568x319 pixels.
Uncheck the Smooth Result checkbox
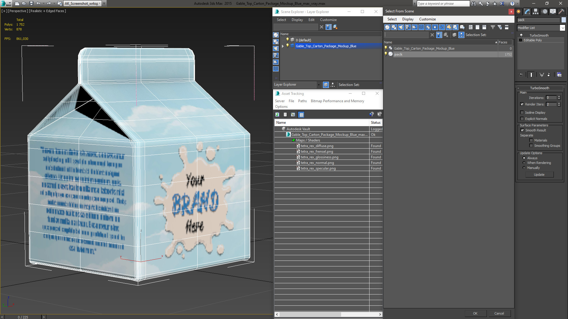click(x=522, y=130)
